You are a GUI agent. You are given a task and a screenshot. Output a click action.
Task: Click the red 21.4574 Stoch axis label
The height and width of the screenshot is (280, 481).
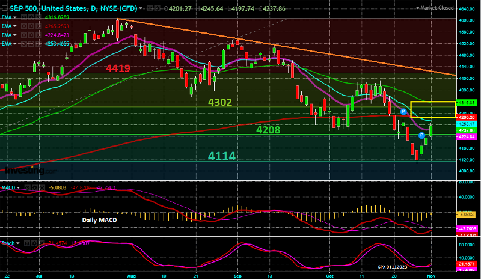click(x=467, y=264)
